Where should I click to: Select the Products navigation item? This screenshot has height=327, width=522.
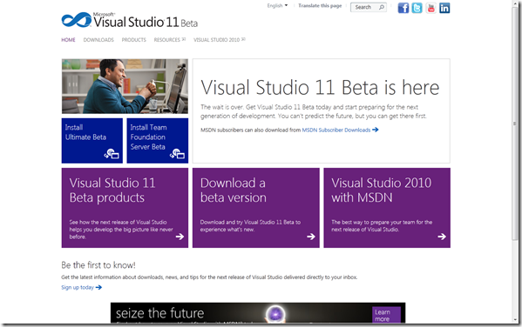click(134, 40)
